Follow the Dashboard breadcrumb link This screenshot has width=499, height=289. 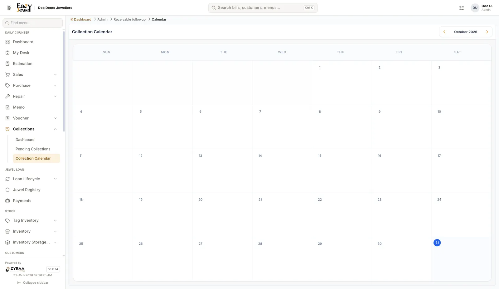coord(81,19)
